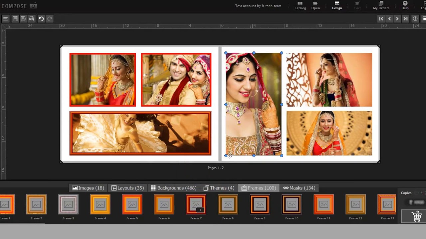The width and height of the screenshot is (426, 239).
Task: Select the wide dancing photo on page 1
Action: 140,133
